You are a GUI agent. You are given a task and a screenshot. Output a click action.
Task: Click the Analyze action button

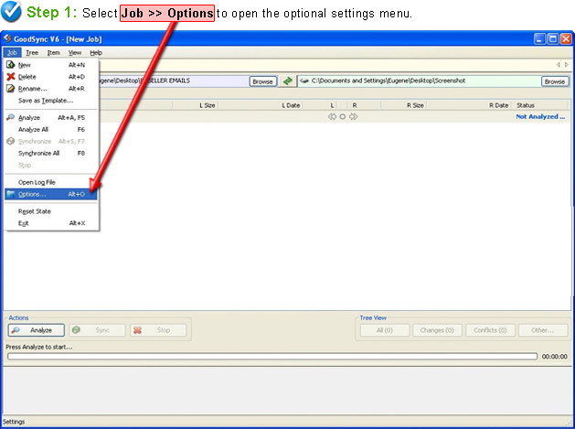point(37,330)
